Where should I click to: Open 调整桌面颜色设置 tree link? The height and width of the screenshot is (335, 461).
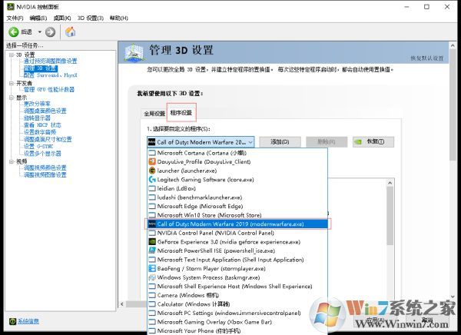pos(45,111)
